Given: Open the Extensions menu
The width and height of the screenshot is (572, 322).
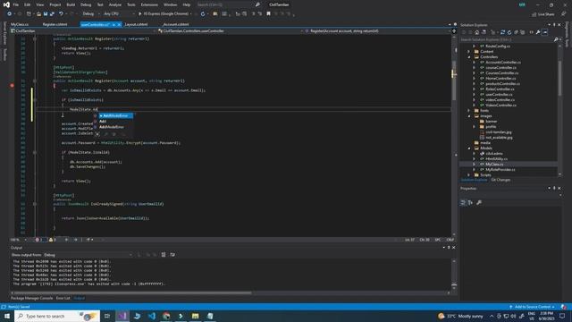Looking at the screenshot, I should pos(149,4).
